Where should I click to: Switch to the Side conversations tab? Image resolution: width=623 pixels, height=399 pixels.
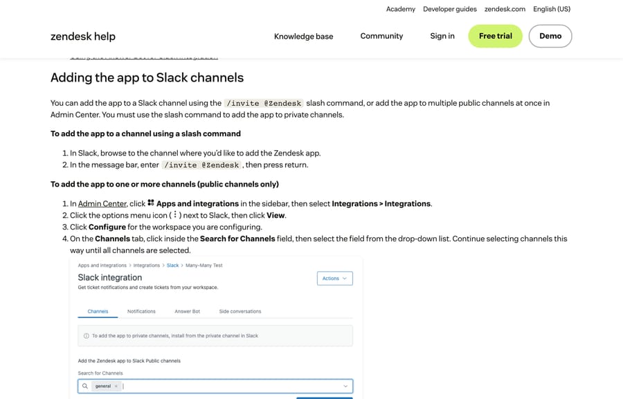coord(240,311)
